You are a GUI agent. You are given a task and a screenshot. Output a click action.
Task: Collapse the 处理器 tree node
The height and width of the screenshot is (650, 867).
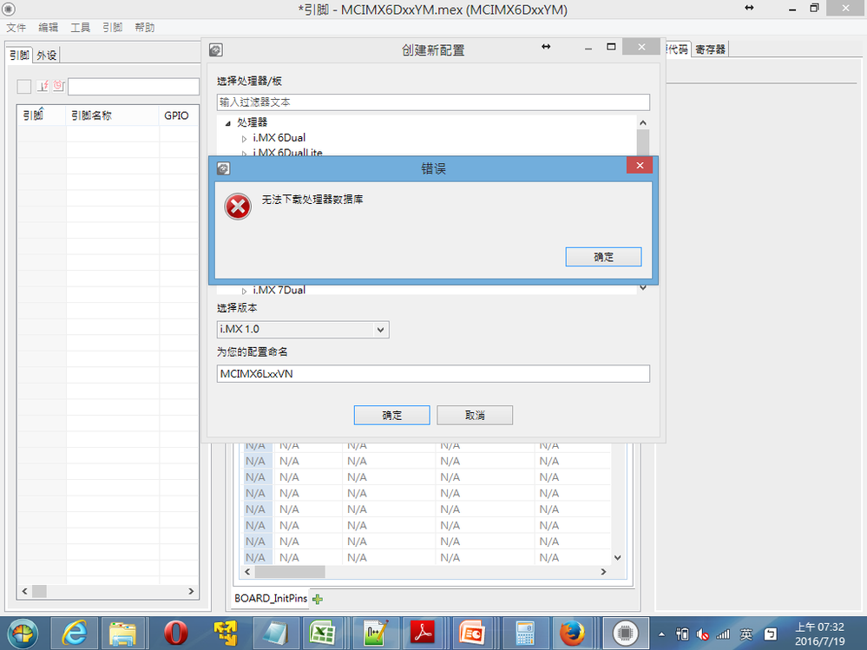click(x=227, y=123)
